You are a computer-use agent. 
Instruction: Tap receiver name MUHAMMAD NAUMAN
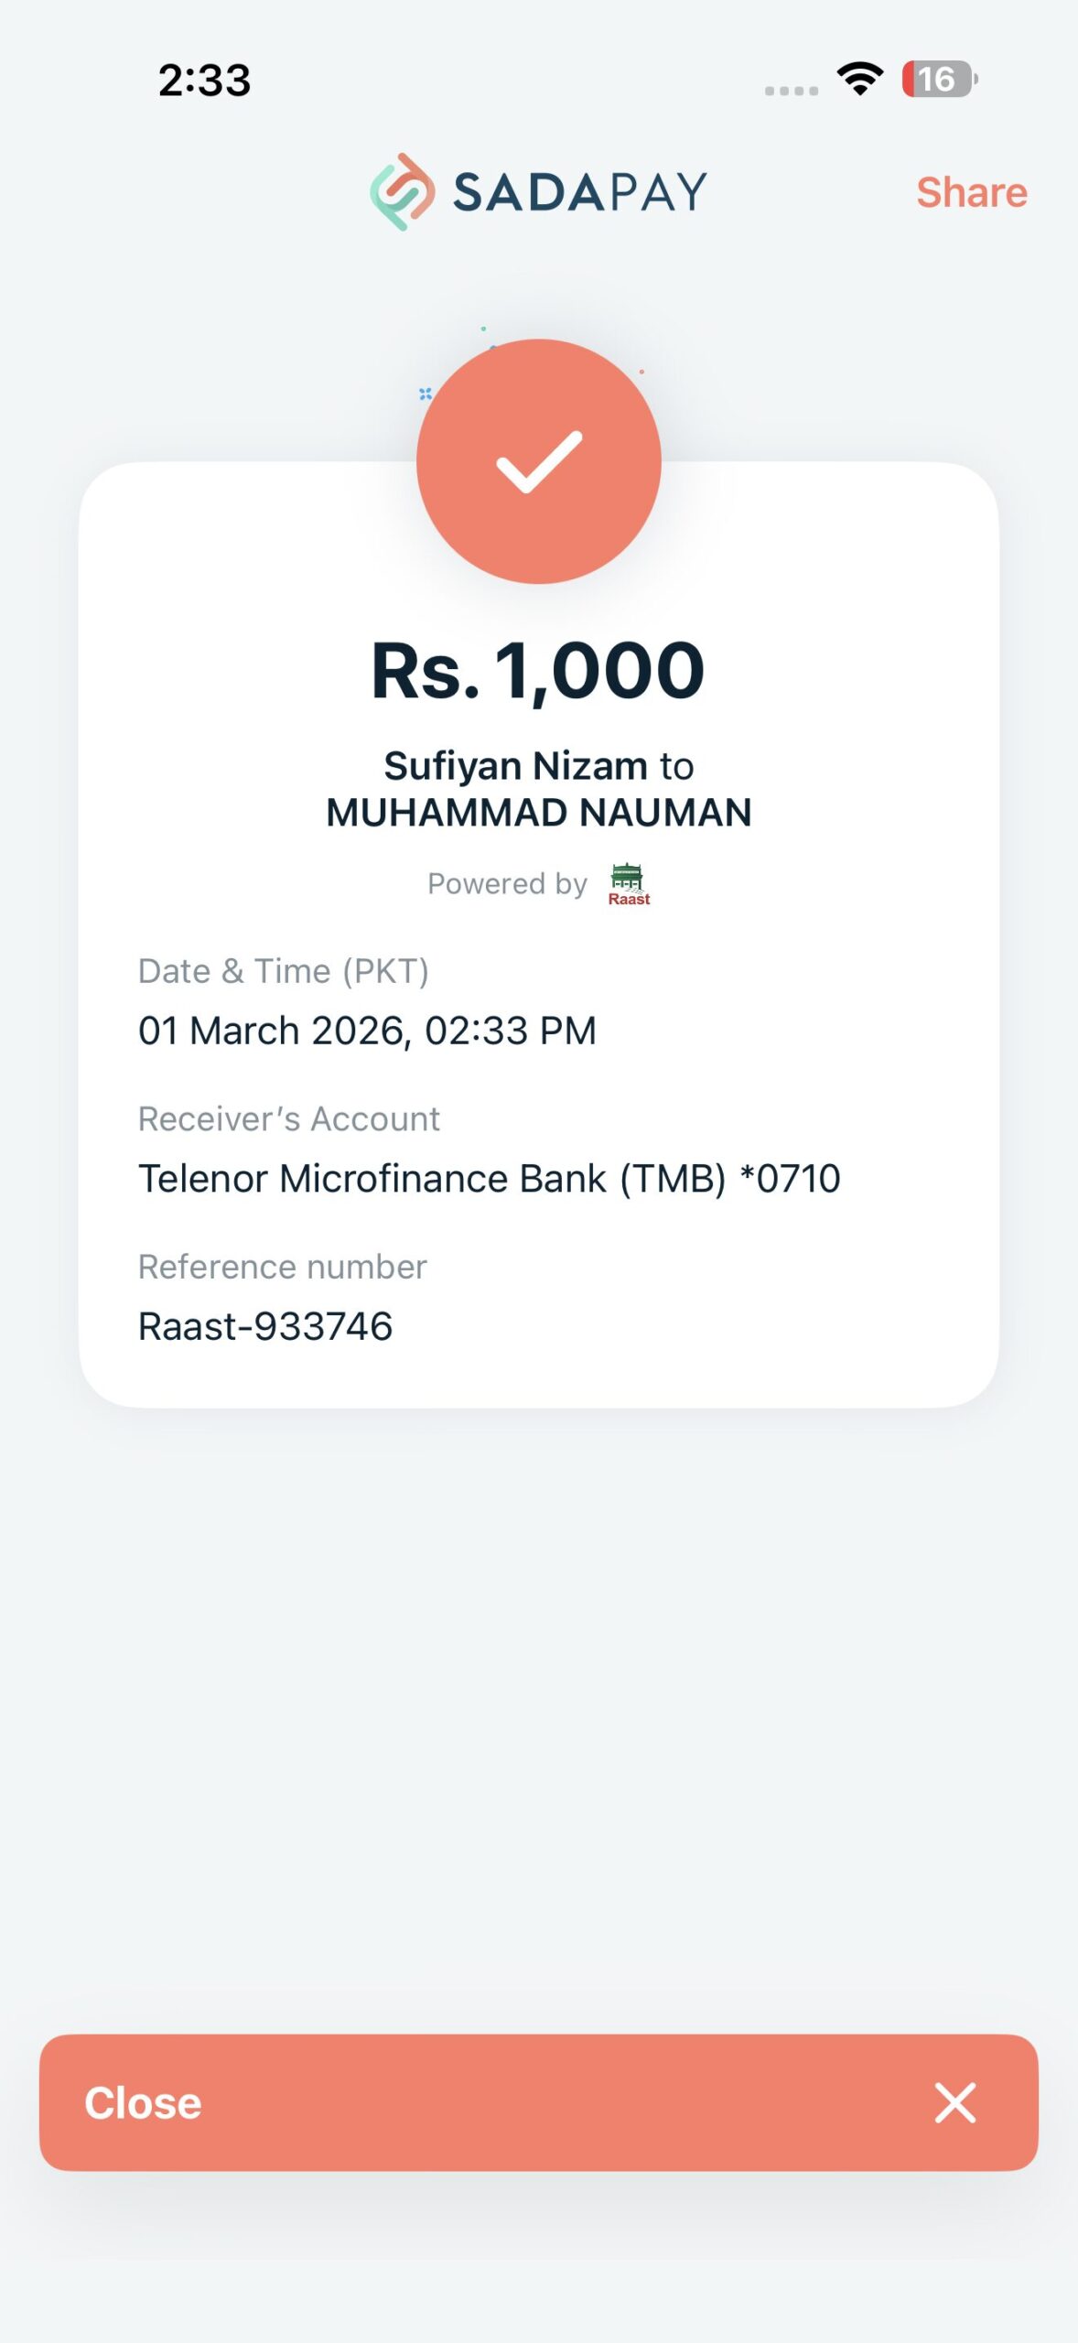click(x=539, y=813)
